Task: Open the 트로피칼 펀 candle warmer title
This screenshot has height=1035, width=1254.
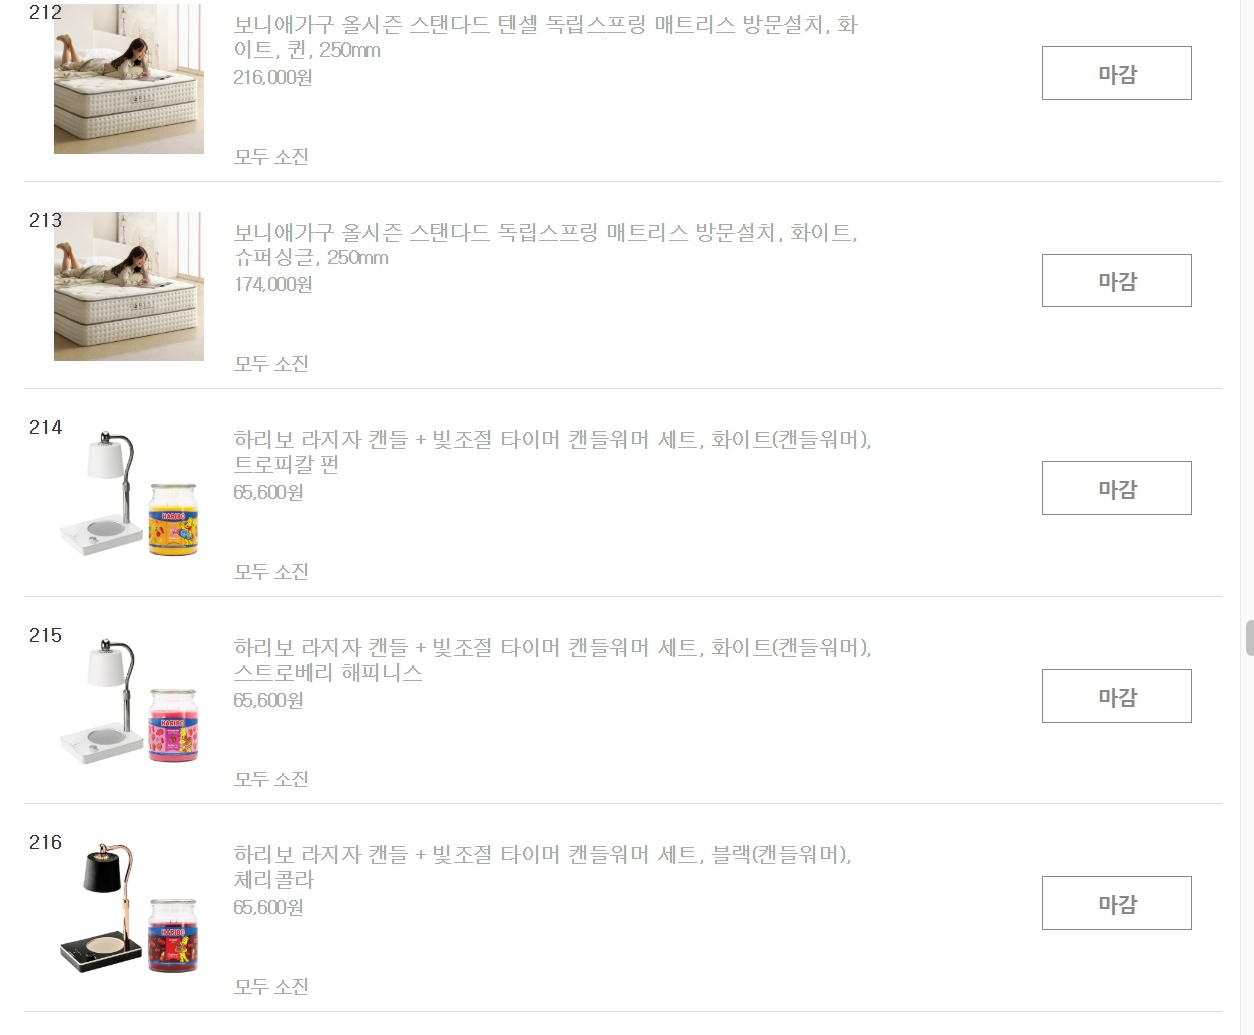Action: pos(552,452)
